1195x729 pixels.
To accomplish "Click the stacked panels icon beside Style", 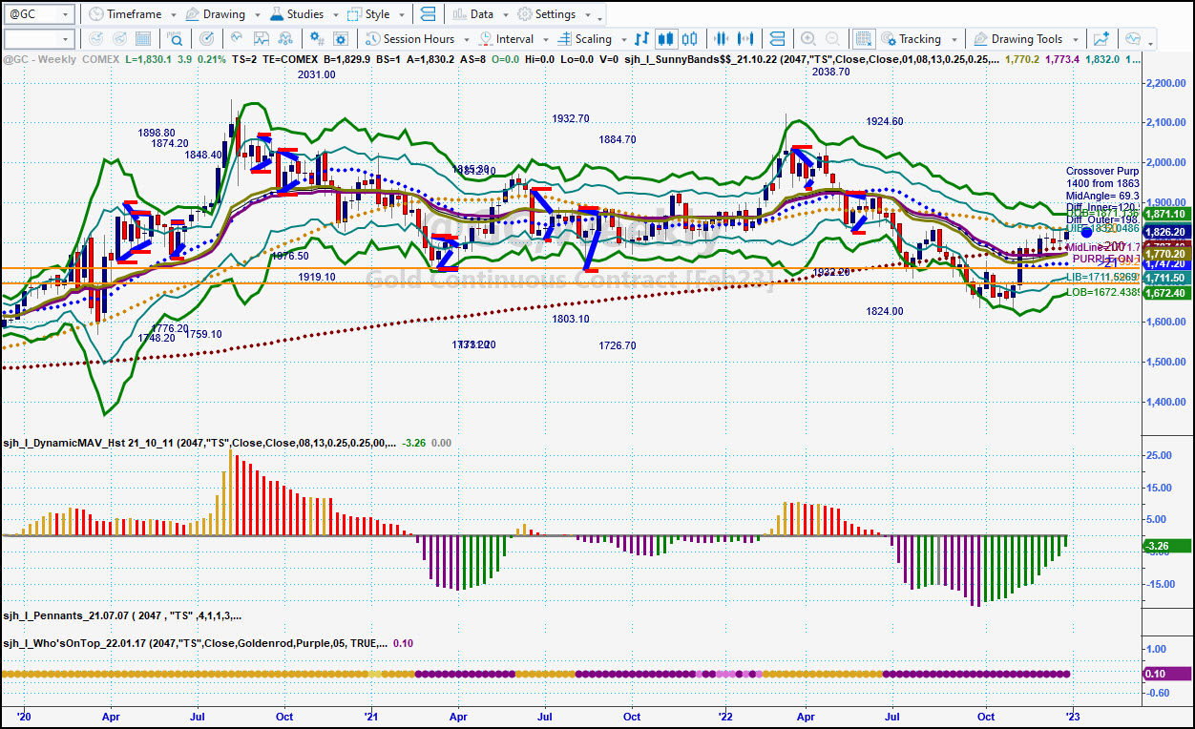I will point(427,14).
